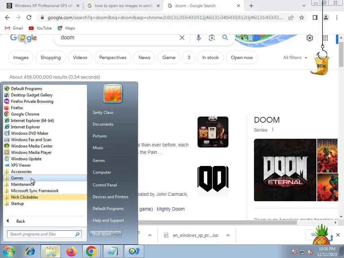Click the network tray icon
Screen dimensions: 344x258
point(302,252)
